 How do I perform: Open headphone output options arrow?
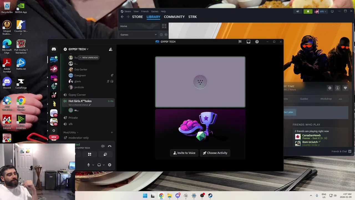(104, 165)
